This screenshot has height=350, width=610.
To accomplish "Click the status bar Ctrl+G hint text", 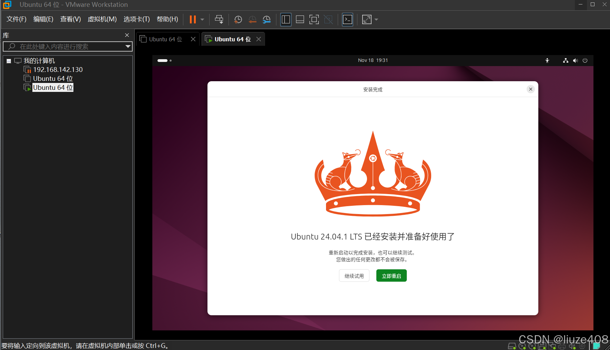I will (85, 346).
